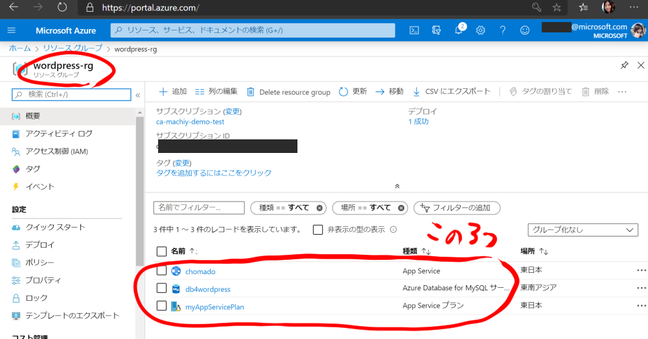Open the help question mark
This screenshot has width=648, height=339.
pyautogui.click(x=503, y=30)
